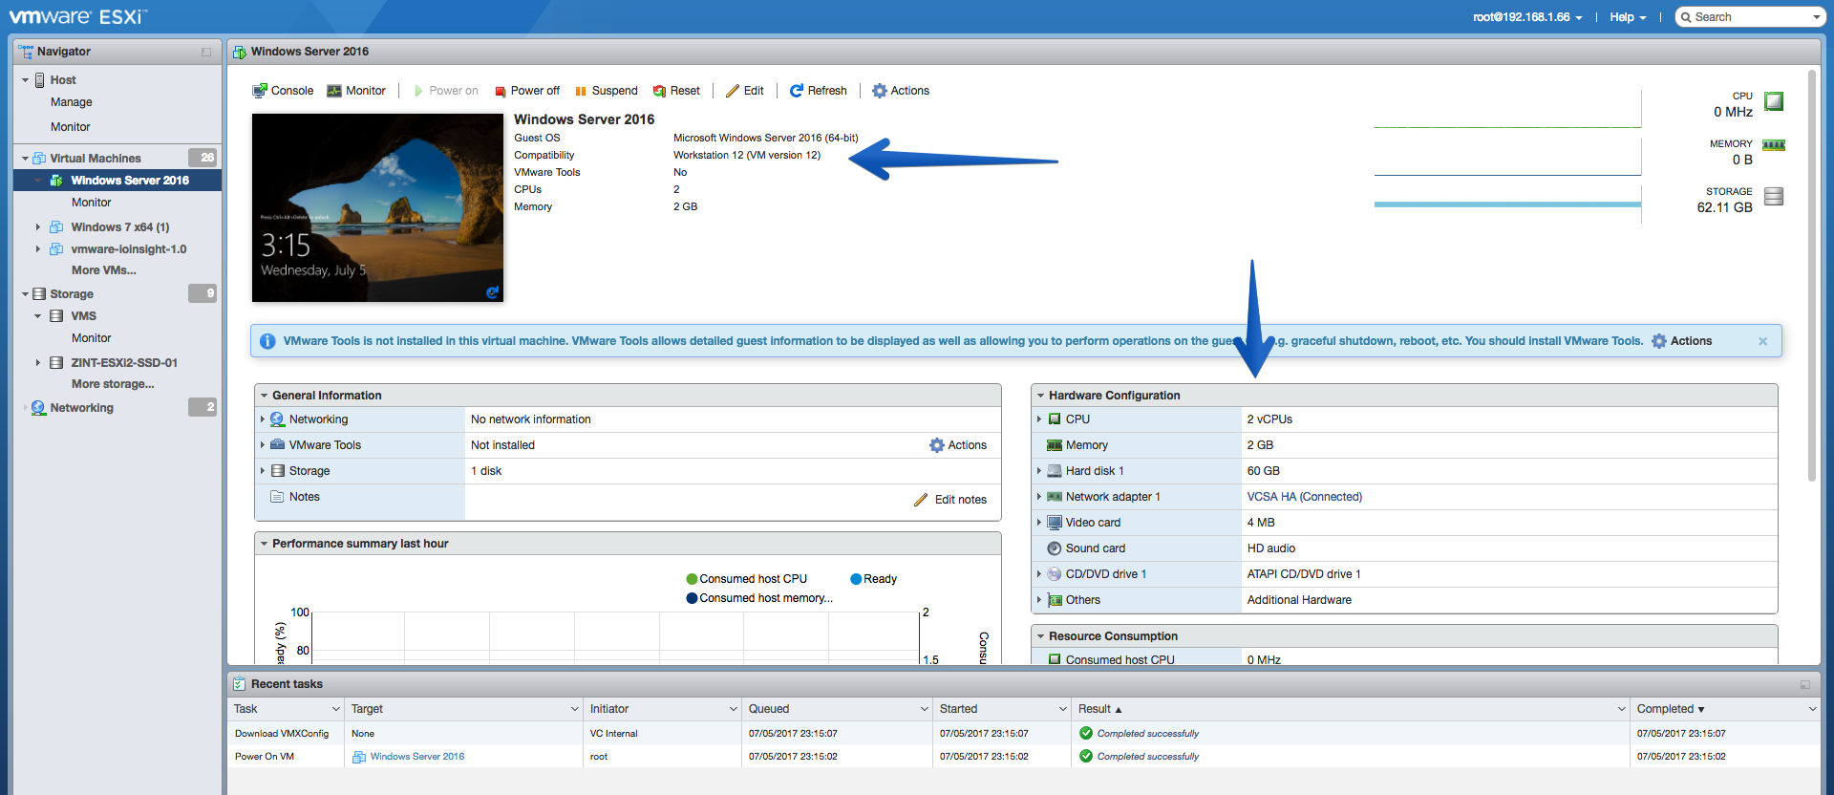Edit the virtual machine settings

(x=745, y=91)
